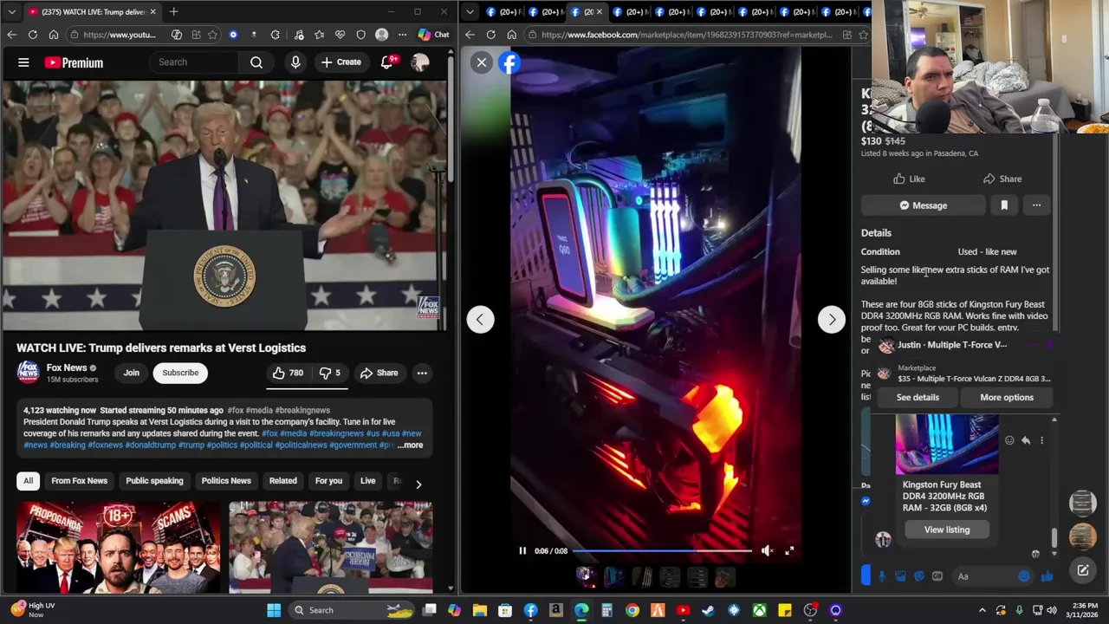Open Edge extensions puzzle icon
Image resolution: width=1109 pixels, height=624 pixels.
tap(276, 35)
